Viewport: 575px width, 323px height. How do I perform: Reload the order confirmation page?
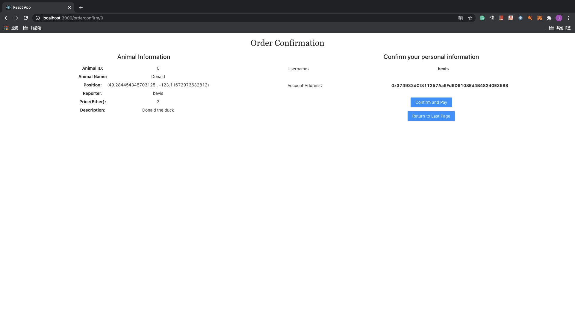tap(26, 18)
